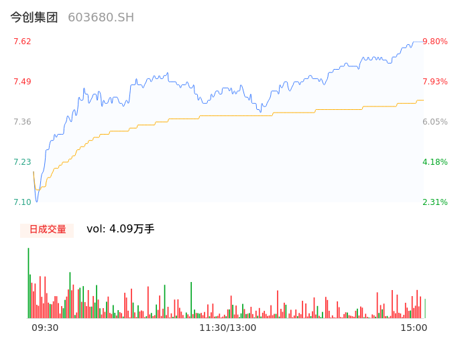Click the 7.23 price axis label
This screenshot has width=460, height=351.
click(22, 162)
